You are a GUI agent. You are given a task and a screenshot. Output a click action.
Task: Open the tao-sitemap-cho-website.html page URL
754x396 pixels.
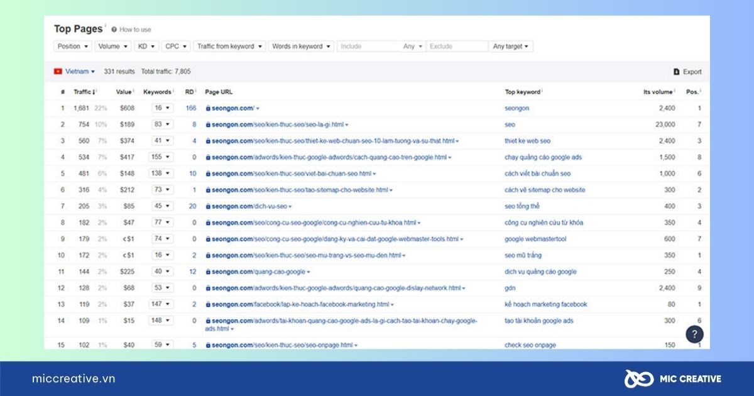point(300,190)
